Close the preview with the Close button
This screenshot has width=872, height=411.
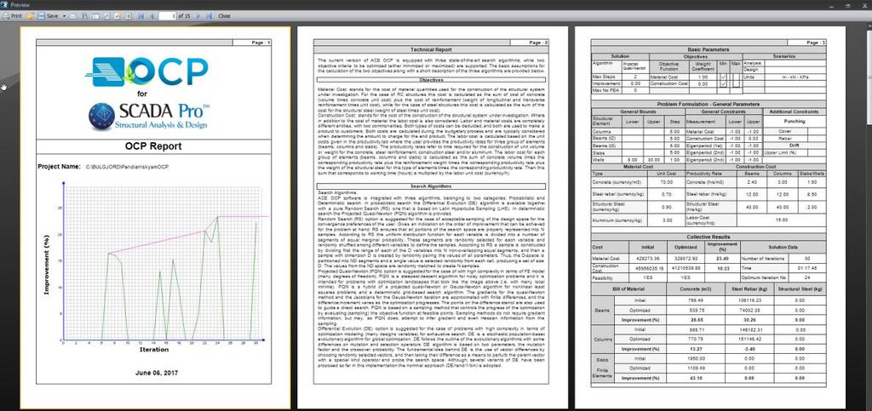(x=224, y=16)
